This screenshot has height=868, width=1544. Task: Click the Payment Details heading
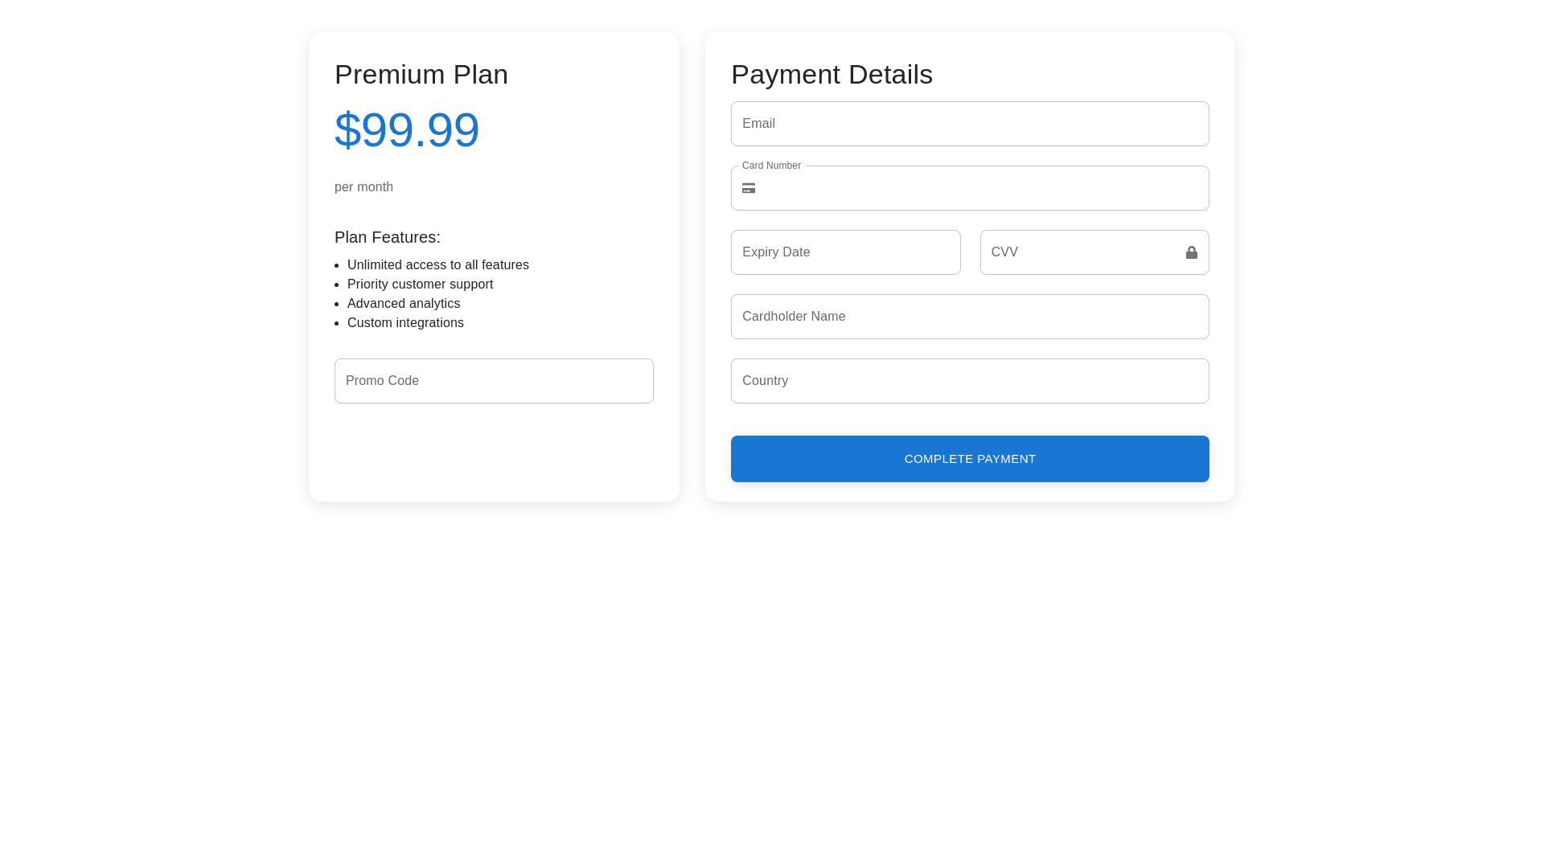pos(832,75)
